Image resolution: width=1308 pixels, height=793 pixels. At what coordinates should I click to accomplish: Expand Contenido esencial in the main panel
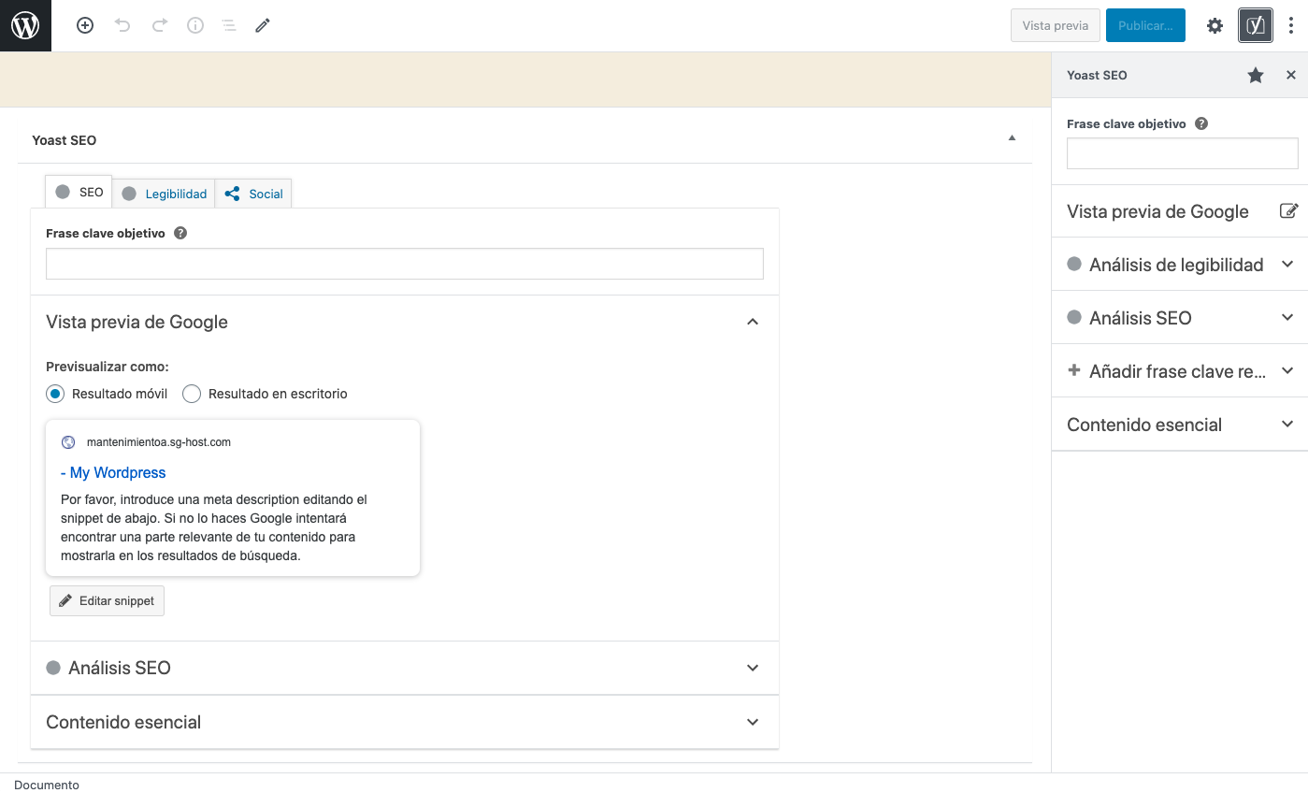pos(753,722)
